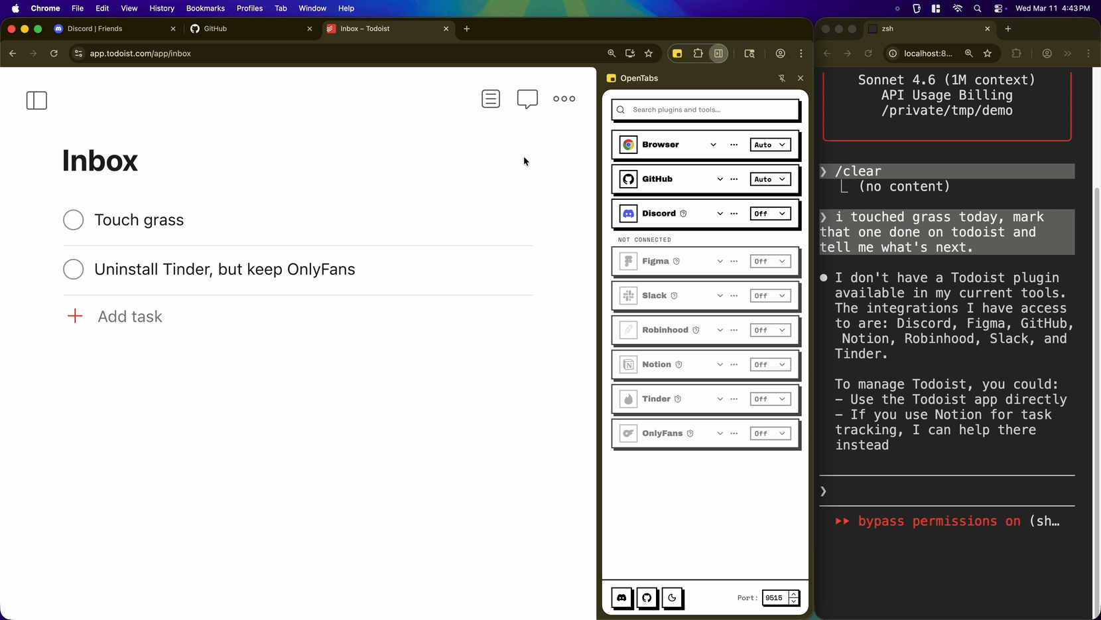
Task: Select the GitHub plugin icon
Action: coord(628,179)
